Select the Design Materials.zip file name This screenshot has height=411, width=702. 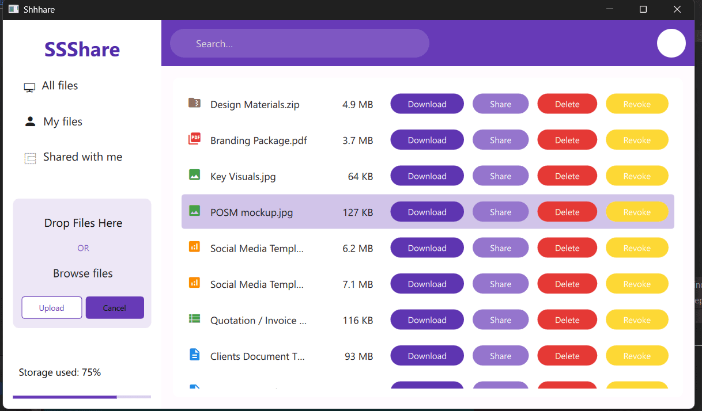pos(255,105)
